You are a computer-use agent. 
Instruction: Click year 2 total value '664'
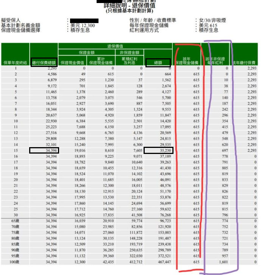click(x=168, y=74)
